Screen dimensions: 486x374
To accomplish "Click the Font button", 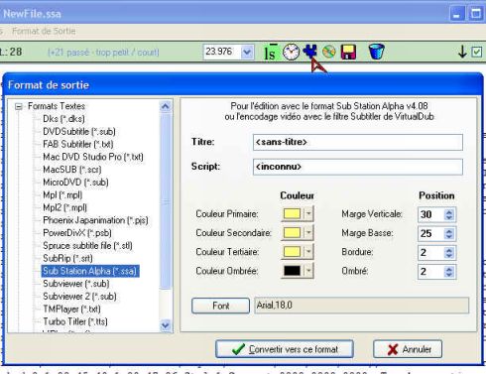I will point(220,306).
